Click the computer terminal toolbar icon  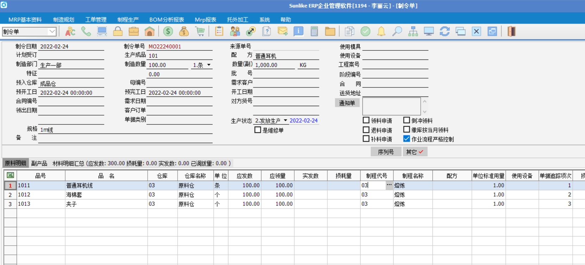pos(102,31)
